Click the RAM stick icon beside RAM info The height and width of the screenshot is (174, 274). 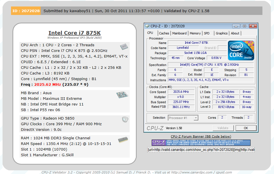[123, 140]
